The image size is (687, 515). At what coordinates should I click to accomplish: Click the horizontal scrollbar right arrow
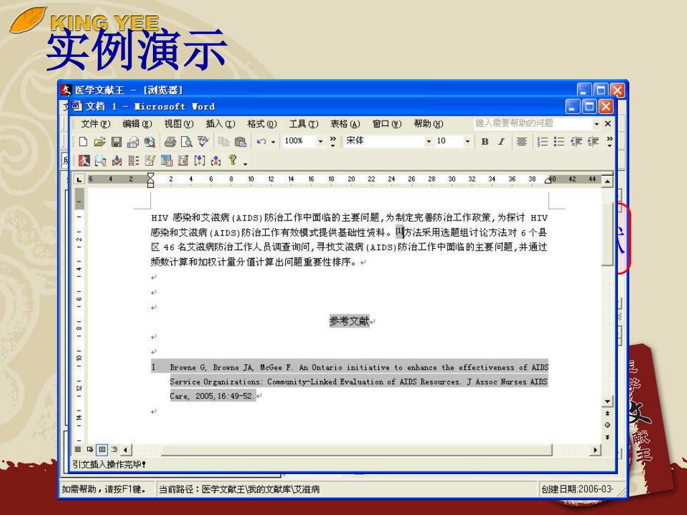[596, 449]
